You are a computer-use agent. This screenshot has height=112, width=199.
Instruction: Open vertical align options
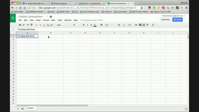(x=125, y=25)
